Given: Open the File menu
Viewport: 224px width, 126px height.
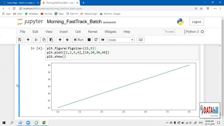Looking at the screenshot, I should click(22, 32).
